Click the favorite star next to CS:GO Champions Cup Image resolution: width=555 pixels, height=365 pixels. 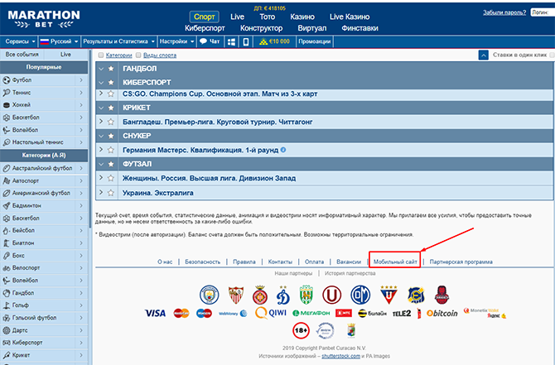coord(112,94)
